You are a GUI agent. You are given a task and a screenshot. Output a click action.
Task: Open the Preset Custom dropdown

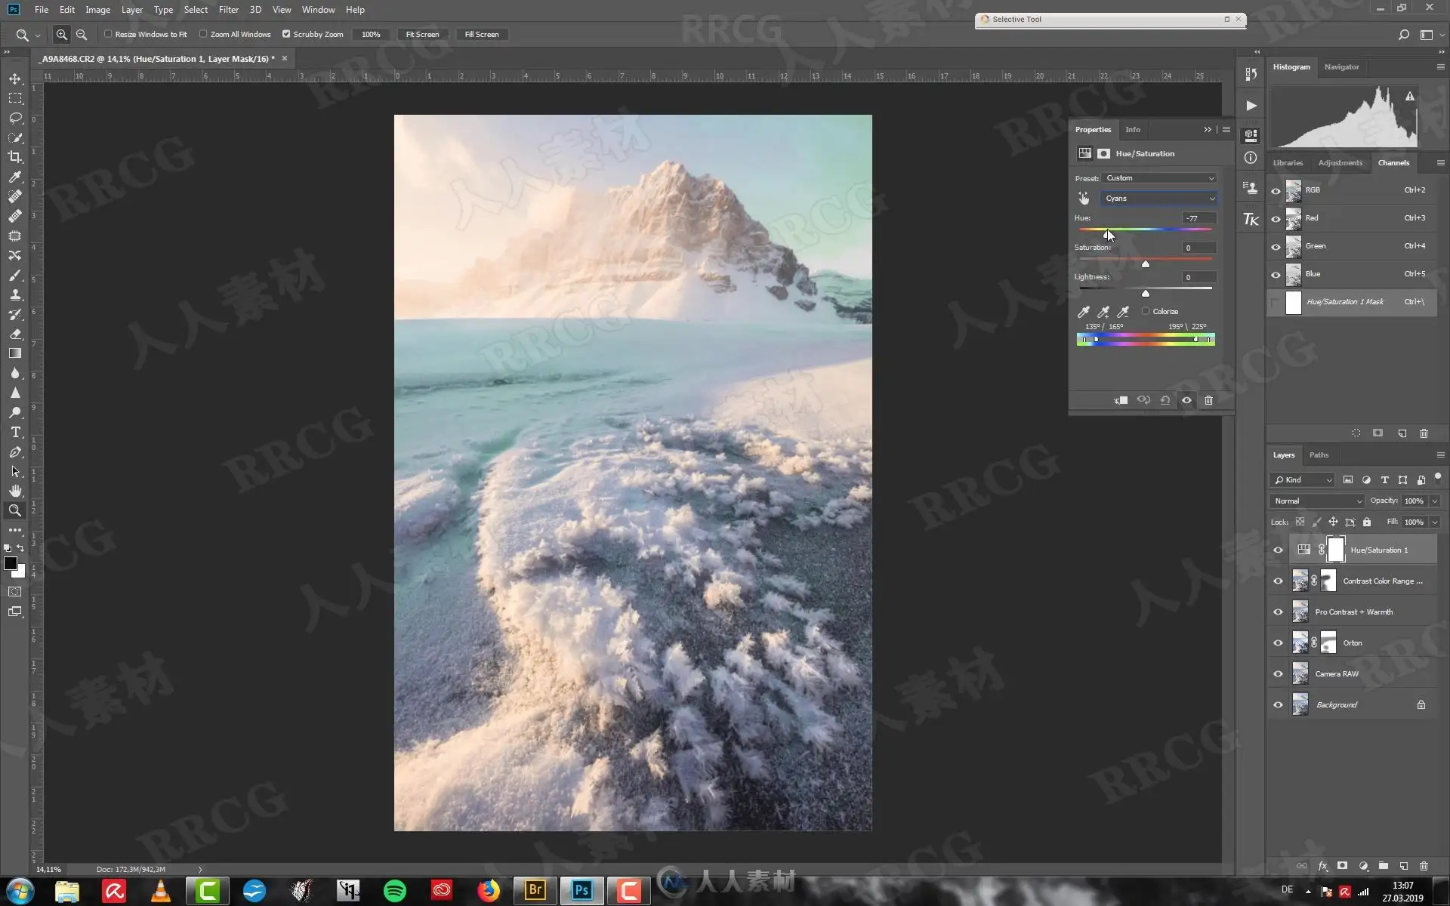click(1159, 178)
